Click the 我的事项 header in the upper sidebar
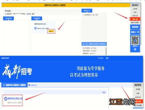The image size is (145, 110). (135, 5)
